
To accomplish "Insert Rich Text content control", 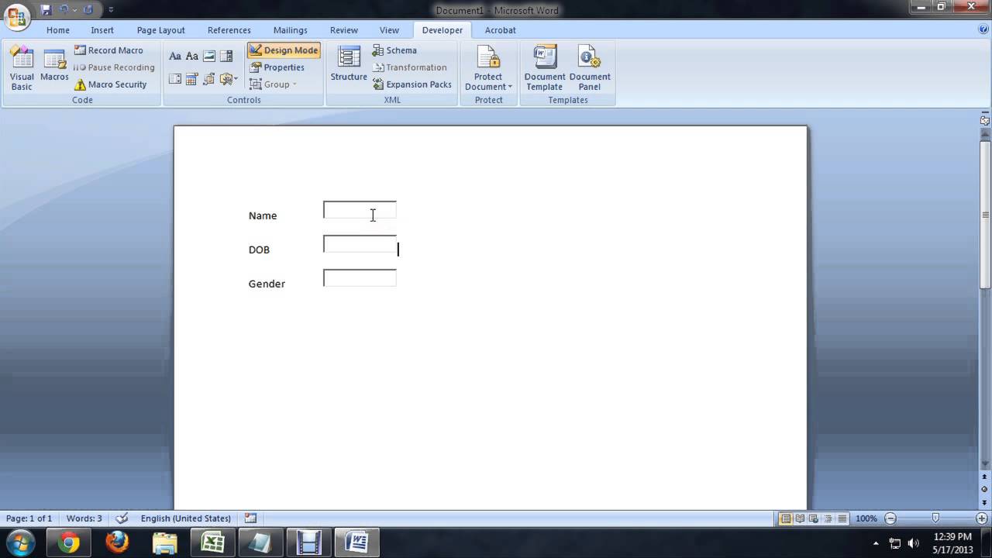I will pos(175,56).
